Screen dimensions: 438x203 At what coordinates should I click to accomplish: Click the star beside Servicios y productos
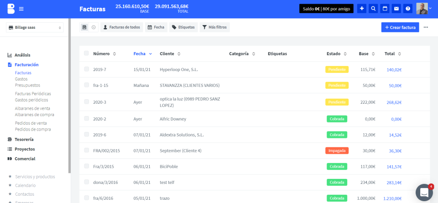pyautogui.click(x=10, y=177)
